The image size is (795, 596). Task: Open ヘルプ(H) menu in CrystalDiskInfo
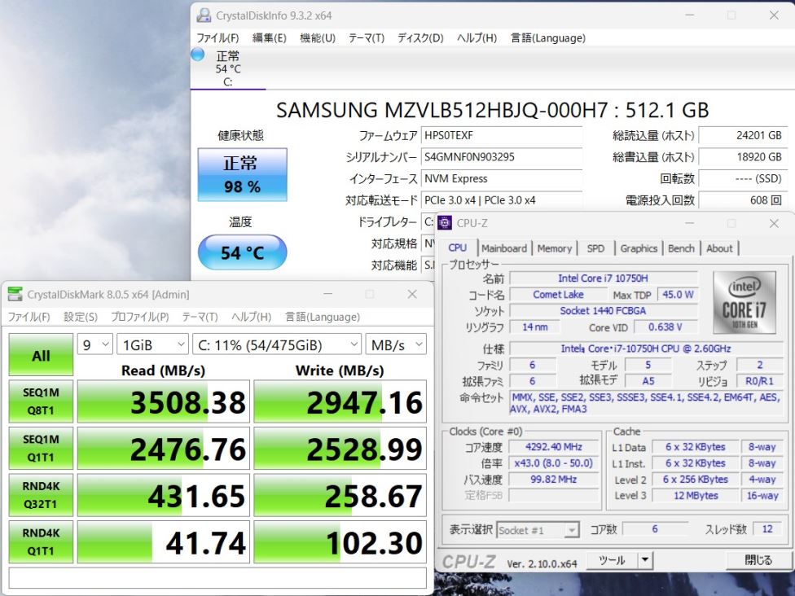[x=477, y=38]
